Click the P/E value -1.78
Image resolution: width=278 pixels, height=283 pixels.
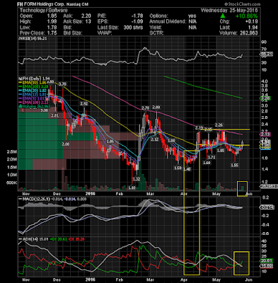point(137,16)
